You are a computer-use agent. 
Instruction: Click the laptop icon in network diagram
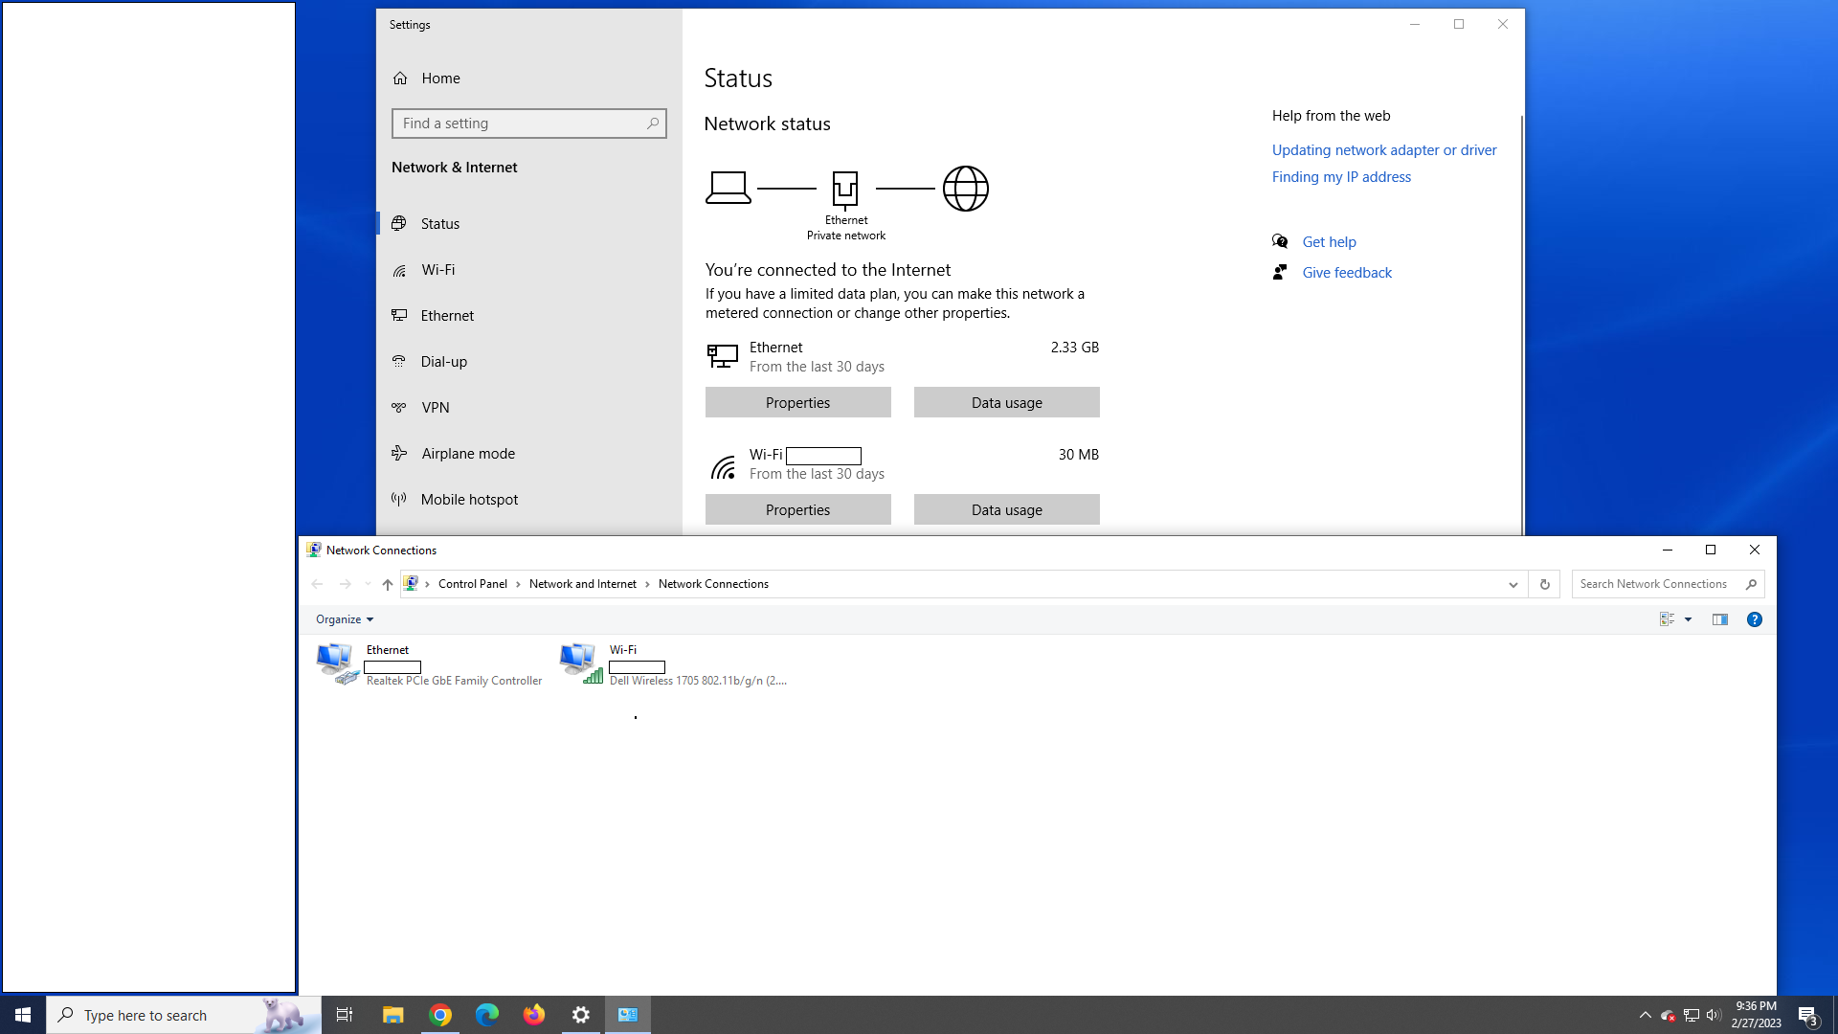[728, 188]
